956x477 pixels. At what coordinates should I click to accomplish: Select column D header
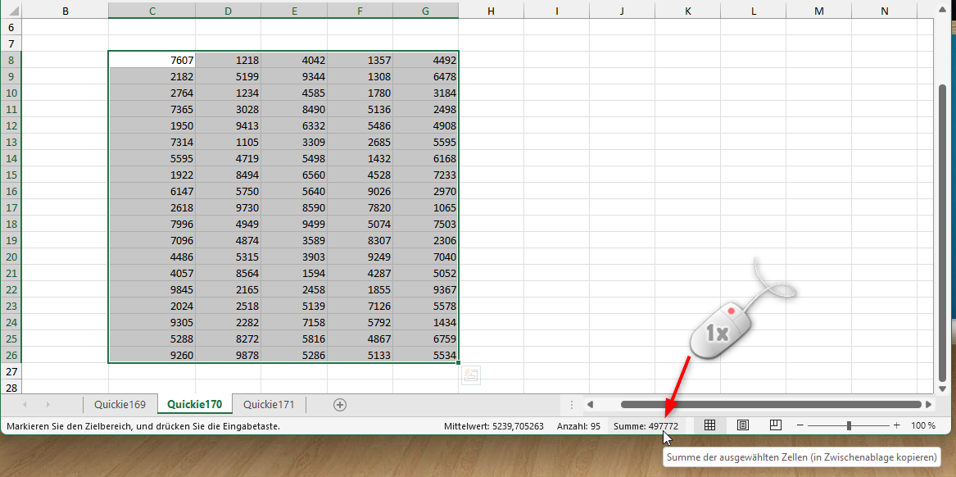(x=228, y=11)
